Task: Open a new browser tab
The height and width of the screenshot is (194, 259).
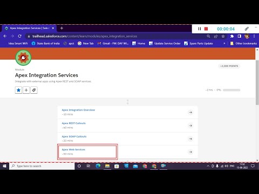Action: click(62, 28)
